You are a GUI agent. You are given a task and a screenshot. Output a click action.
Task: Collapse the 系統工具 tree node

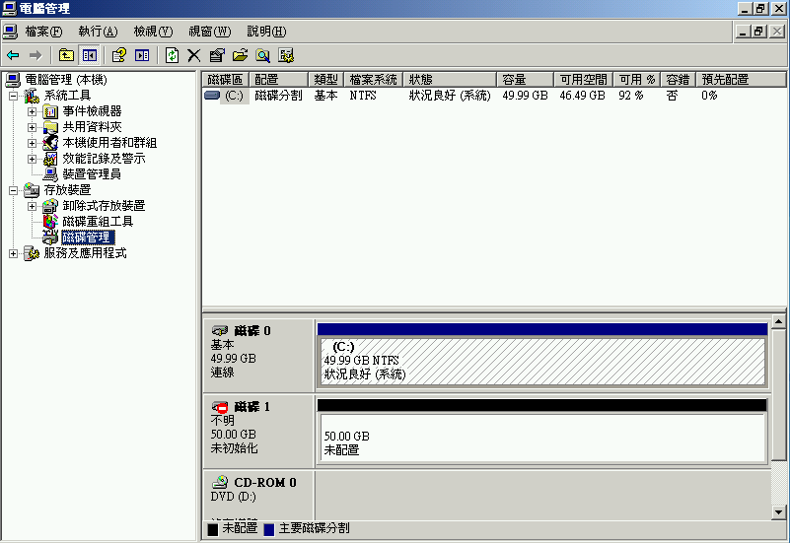click(x=13, y=96)
